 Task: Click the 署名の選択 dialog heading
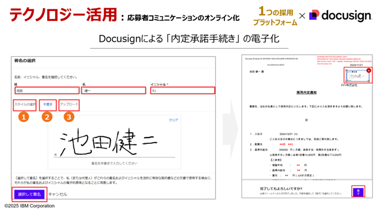25,61
